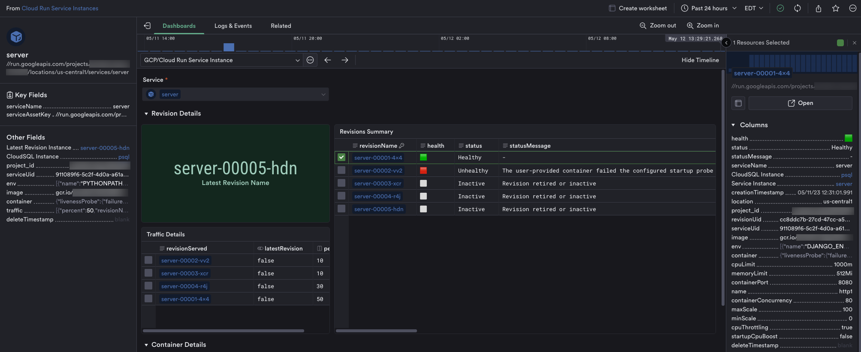Open the psql CloudSQL Instance link in sidebar

click(124, 157)
